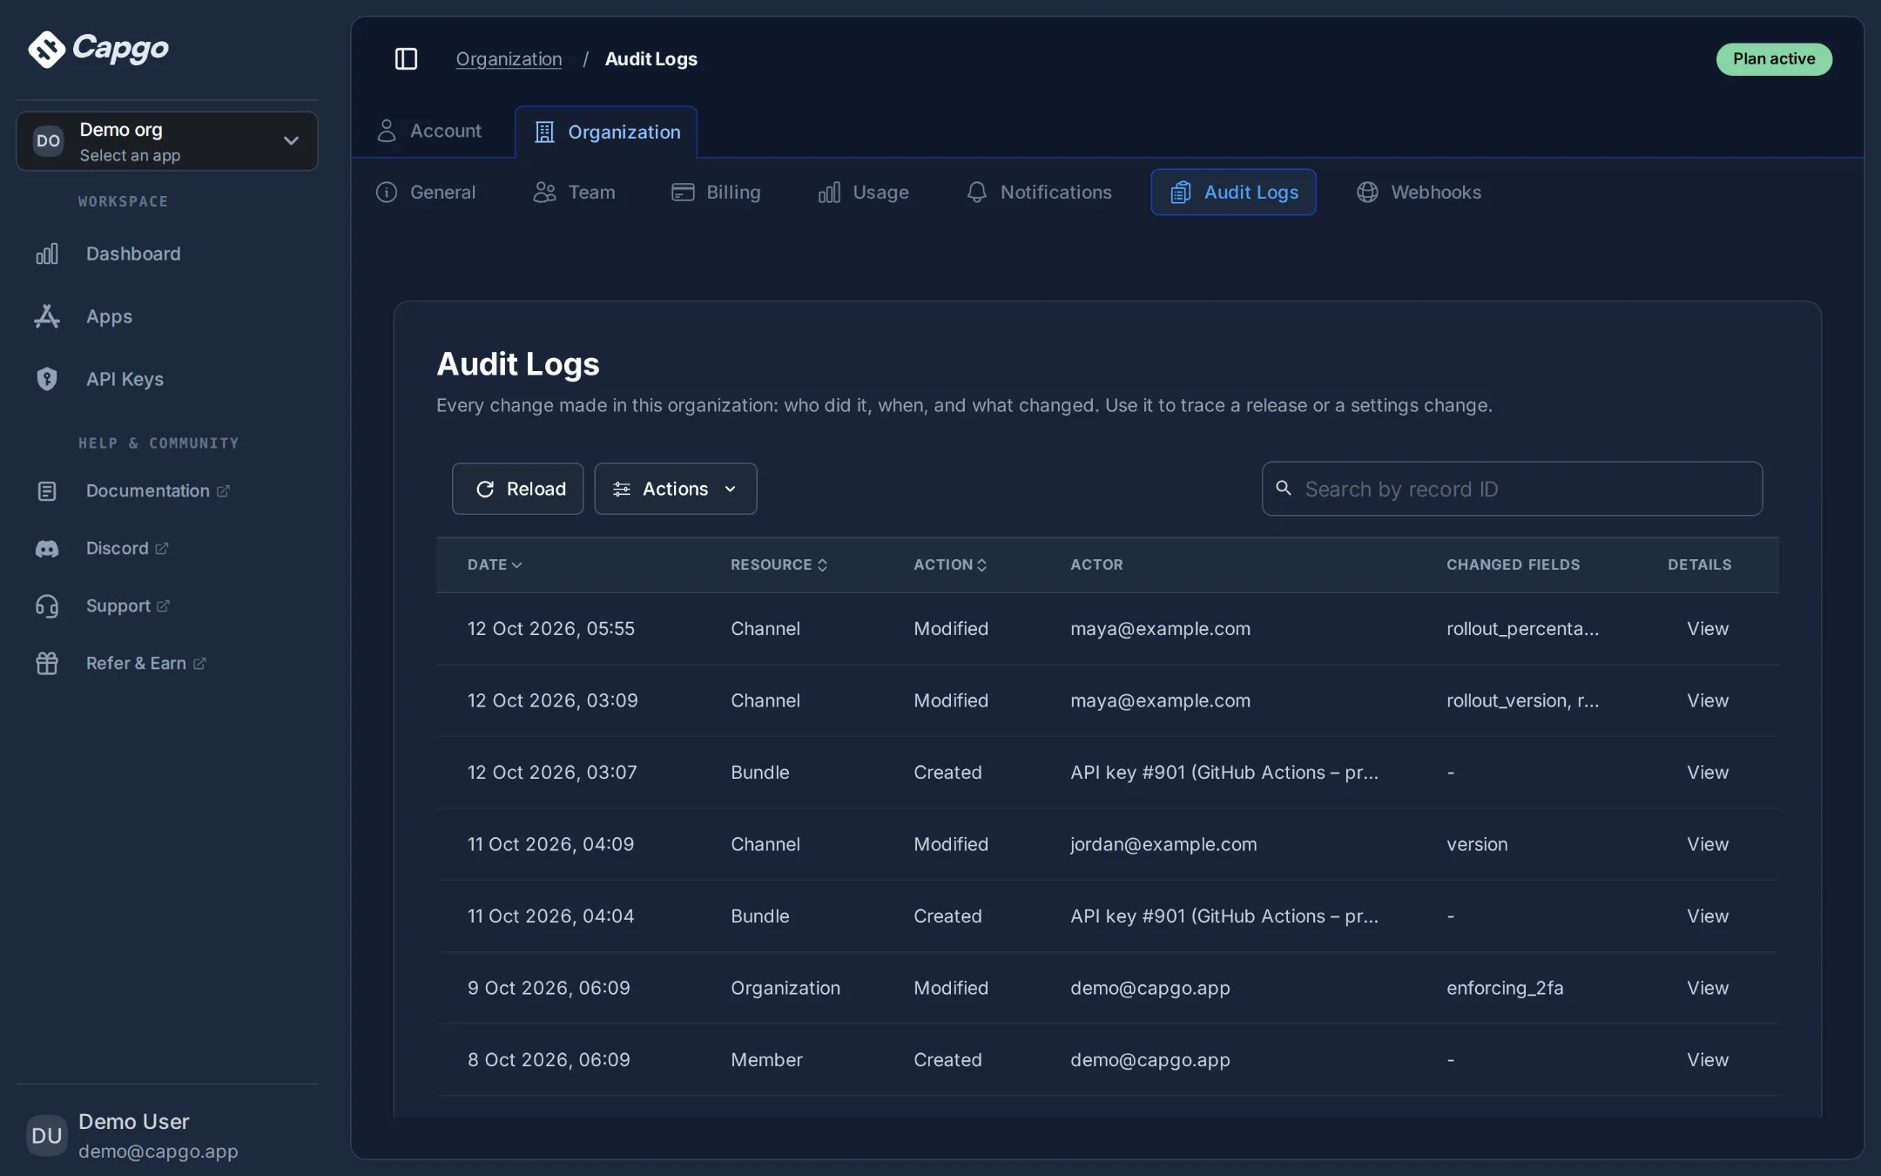Switch to the Account tab

click(429, 131)
